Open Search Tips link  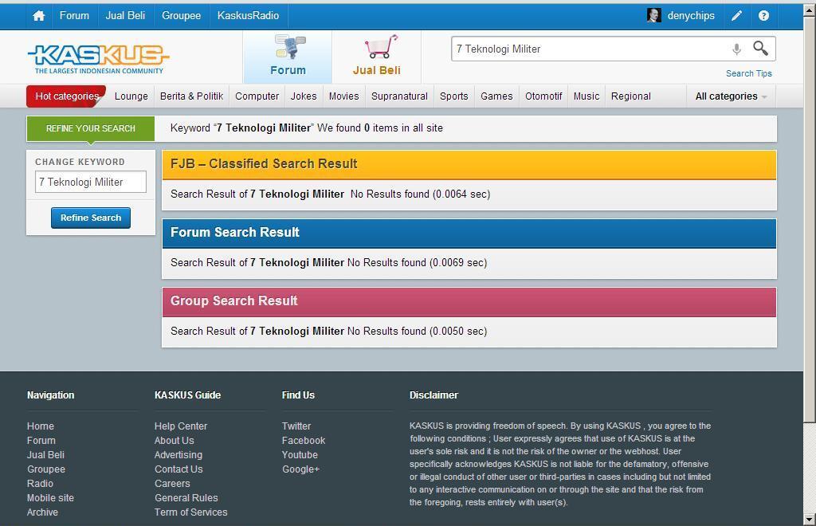coord(749,73)
